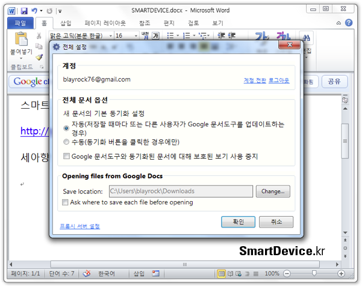Click the multilevel list icon
The width and height of the screenshot is (362, 287).
(x=203, y=35)
